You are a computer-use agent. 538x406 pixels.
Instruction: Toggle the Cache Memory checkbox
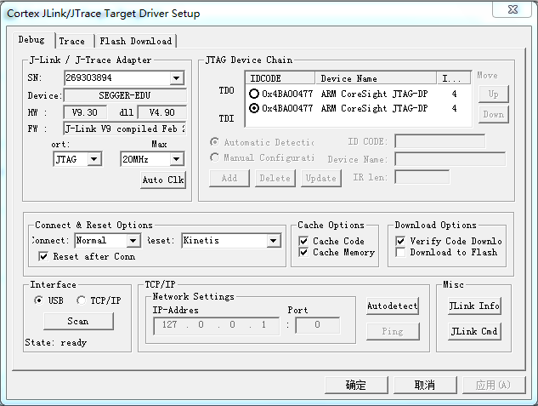pyautogui.click(x=303, y=252)
